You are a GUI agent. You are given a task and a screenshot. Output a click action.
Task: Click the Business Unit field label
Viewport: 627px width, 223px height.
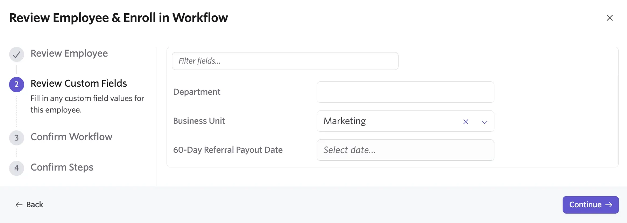pyautogui.click(x=199, y=121)
